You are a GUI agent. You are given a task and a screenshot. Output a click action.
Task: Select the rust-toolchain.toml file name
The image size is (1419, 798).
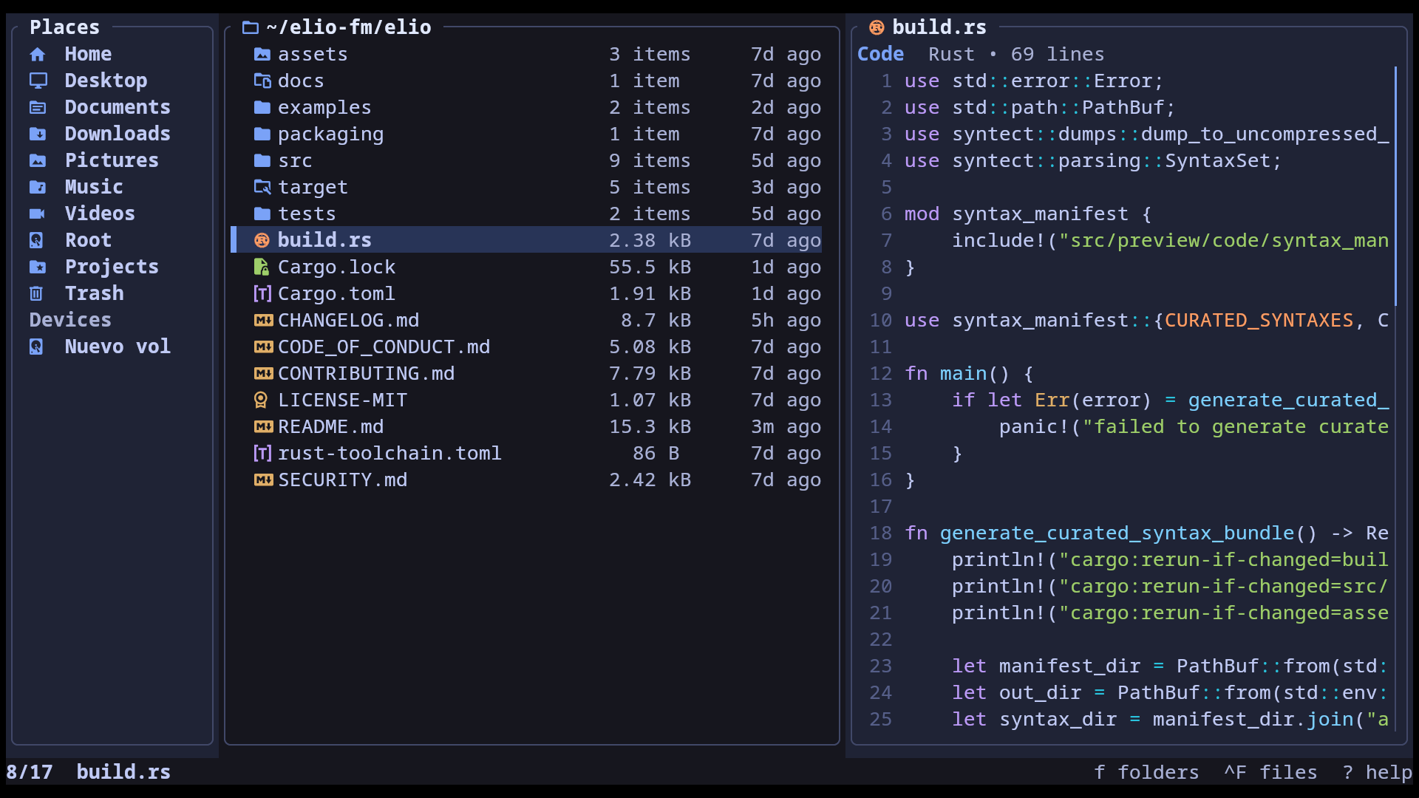point(389,454)
